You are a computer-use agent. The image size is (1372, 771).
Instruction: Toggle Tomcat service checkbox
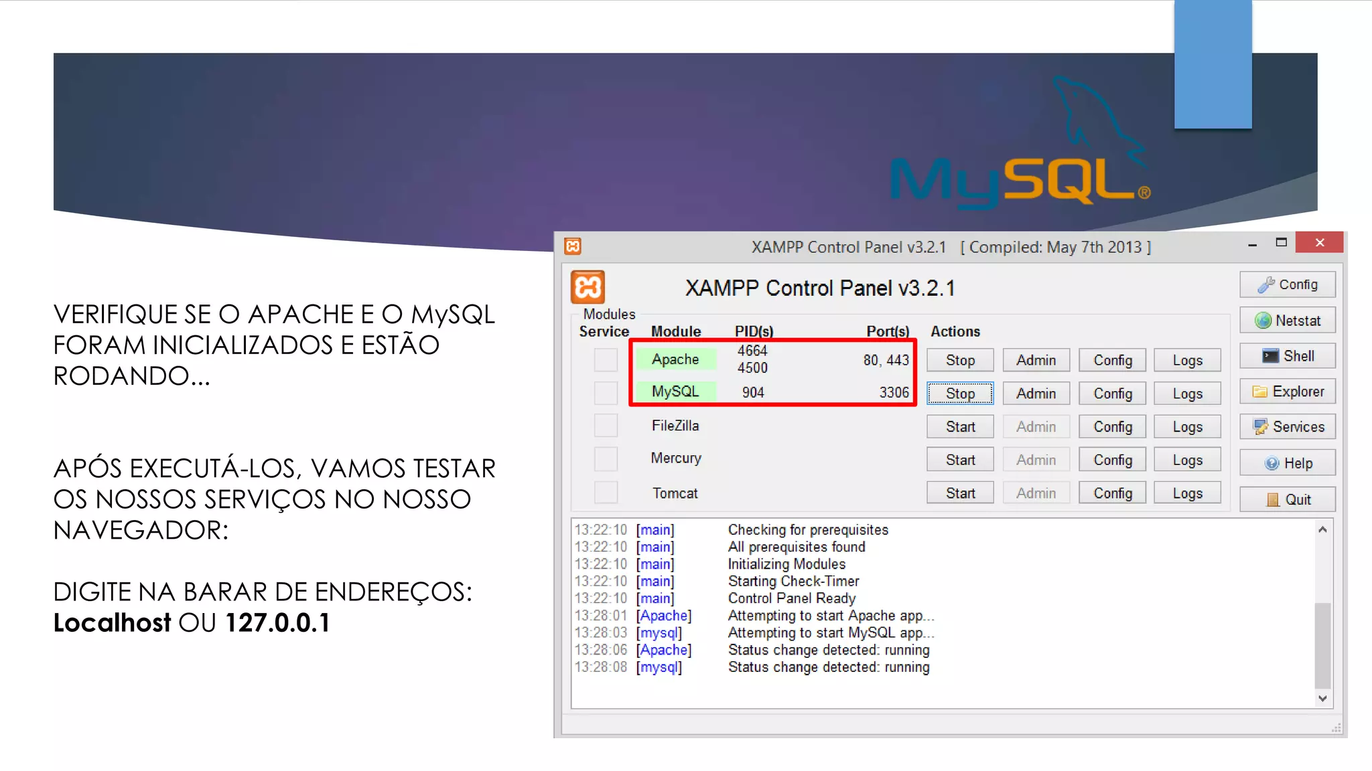click(x=606, y=493)
